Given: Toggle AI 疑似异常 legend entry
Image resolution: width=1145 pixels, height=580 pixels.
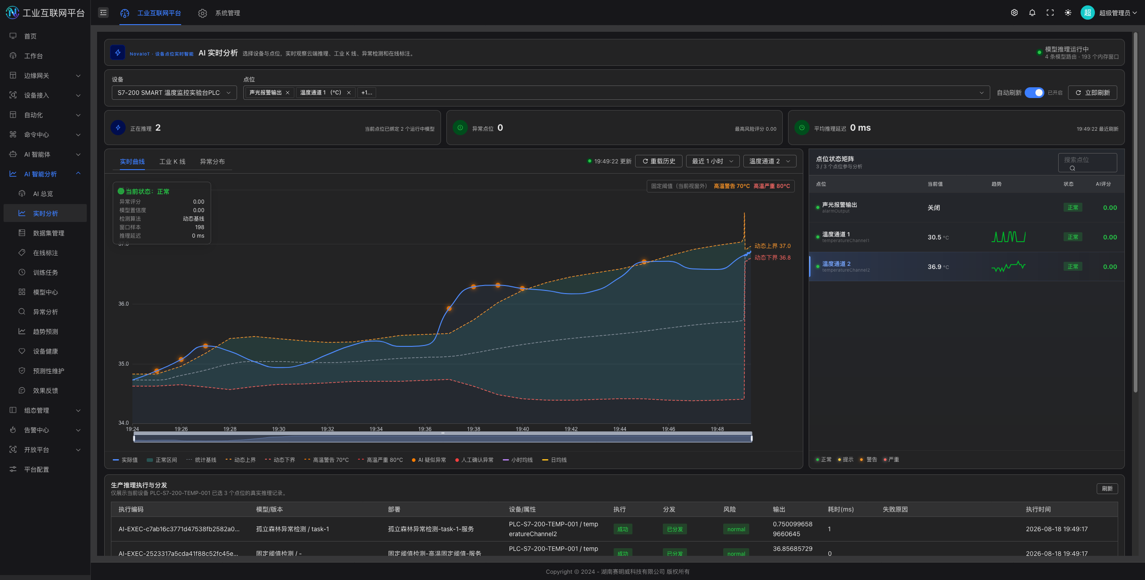Looking at the screenshot, I should pyautogui.click(x=429, y=460).
